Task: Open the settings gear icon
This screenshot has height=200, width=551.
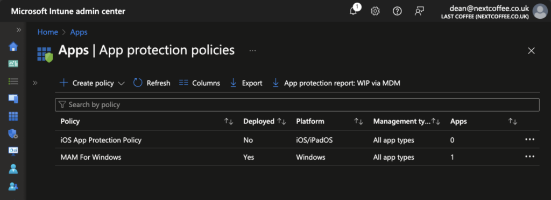Action: 375,11
